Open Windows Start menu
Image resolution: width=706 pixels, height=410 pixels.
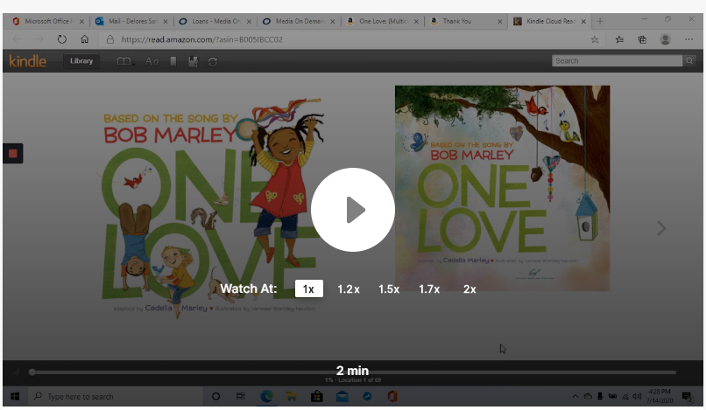[x=15, y=397]
